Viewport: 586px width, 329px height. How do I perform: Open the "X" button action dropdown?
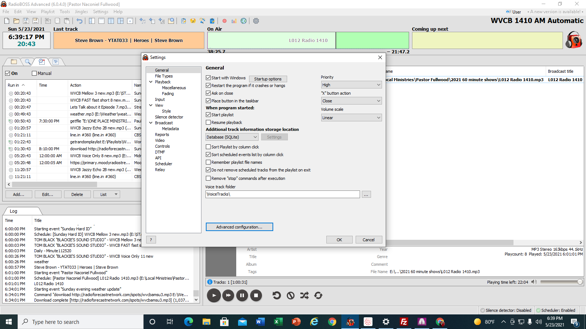(x=351, y=101)
